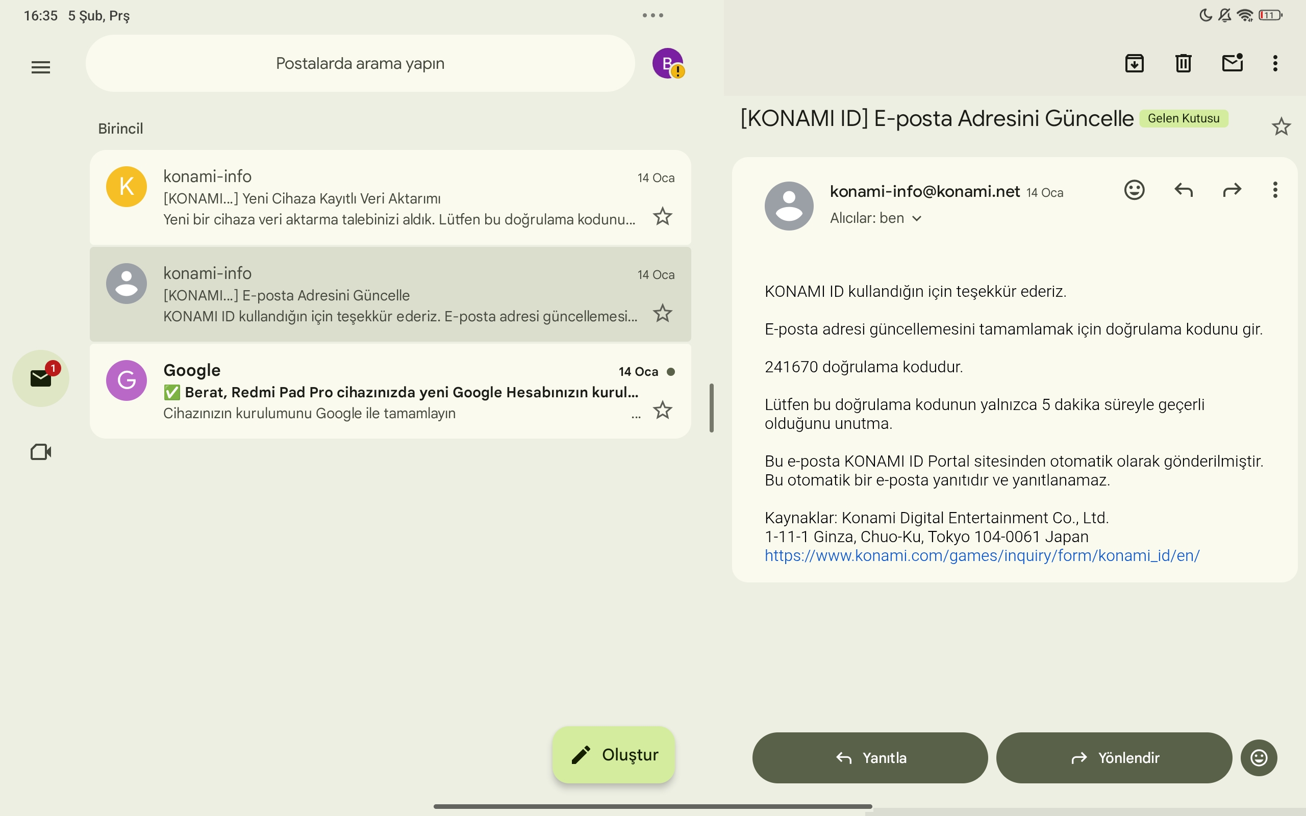Viewport: 1306px width, 816px height.
Task: Tap the Yanıtla reply button
Action: [870, 758]
